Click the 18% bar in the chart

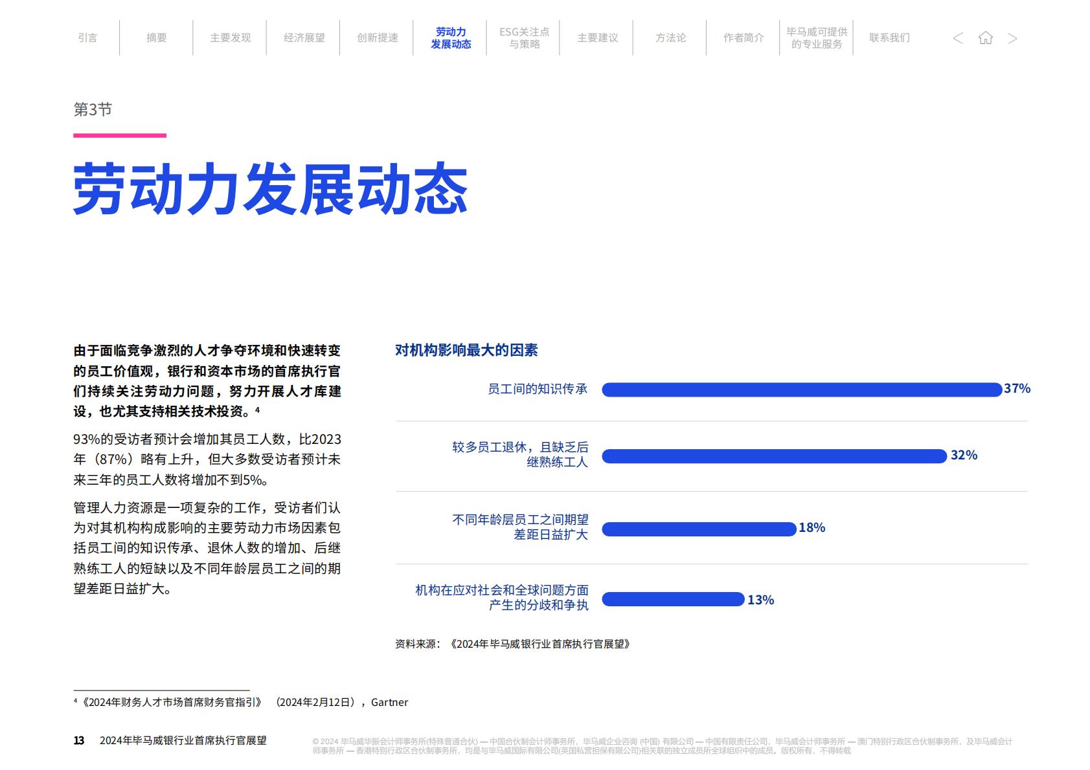(x=699, y=529)
